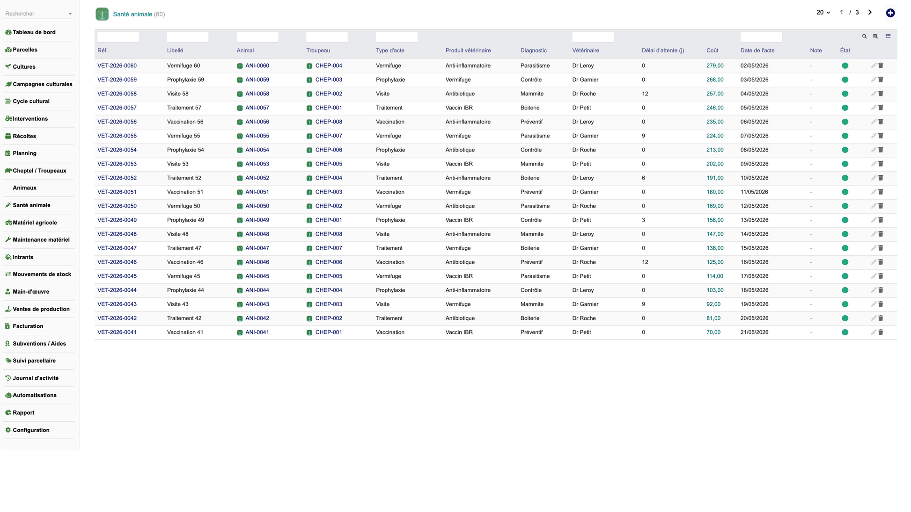Image resolution: width=911 pixels, height=512 pixels.
Task: Click herd icon beside CHEP-004 in first row
Action: click(x=309, y=66)
